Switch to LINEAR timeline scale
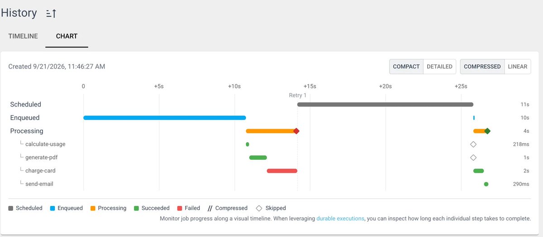This screenshot has width=543, height=237. [517, 66]
